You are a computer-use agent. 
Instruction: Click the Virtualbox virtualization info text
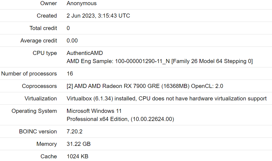coord(167,98)
